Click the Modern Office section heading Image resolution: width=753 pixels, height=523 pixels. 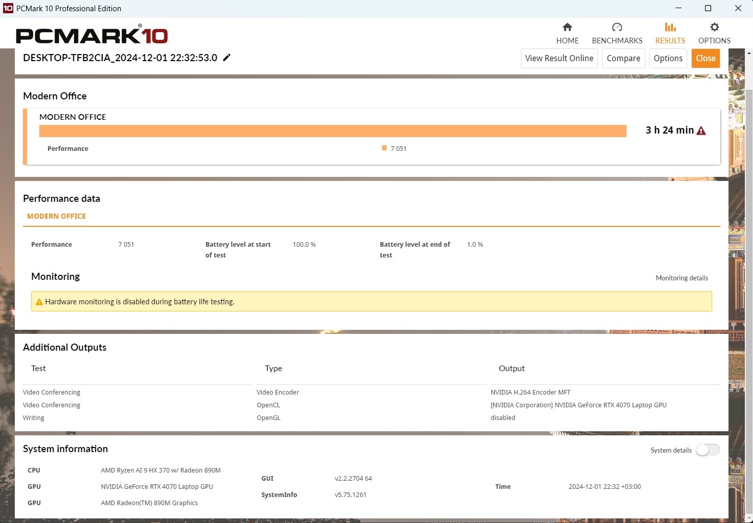pos(55,96)
